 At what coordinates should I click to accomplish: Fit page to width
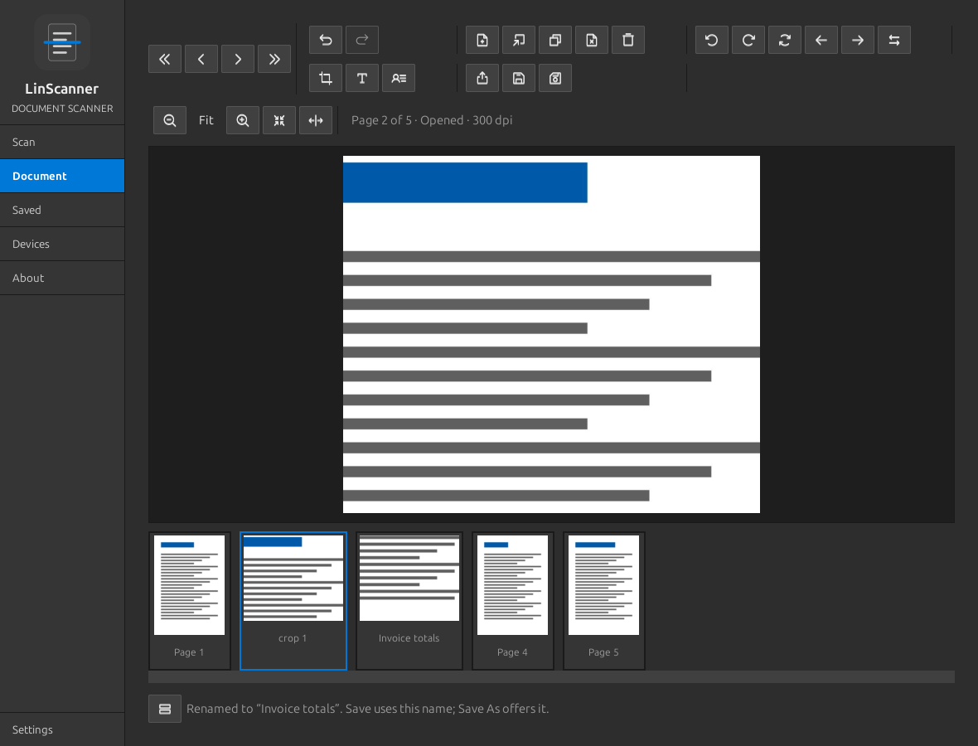(x=316, y=120)
